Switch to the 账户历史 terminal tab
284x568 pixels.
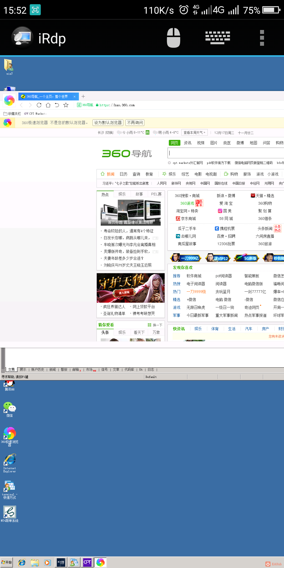point(38,369)
